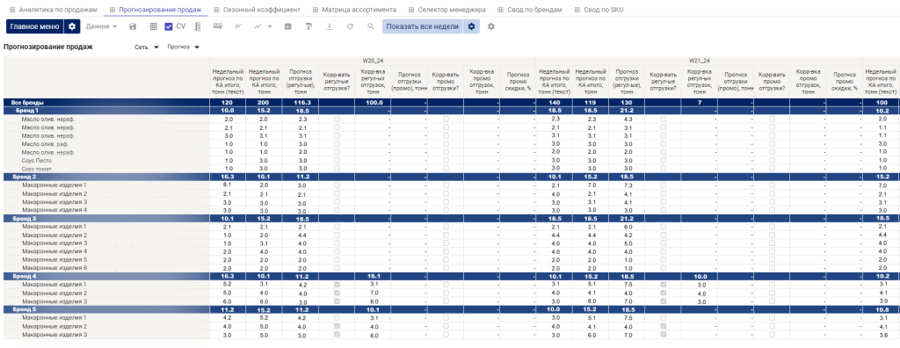Open the Сеть dropdown
The width and height of the screenshot is (900, 348).
click(x=147, y=47)
